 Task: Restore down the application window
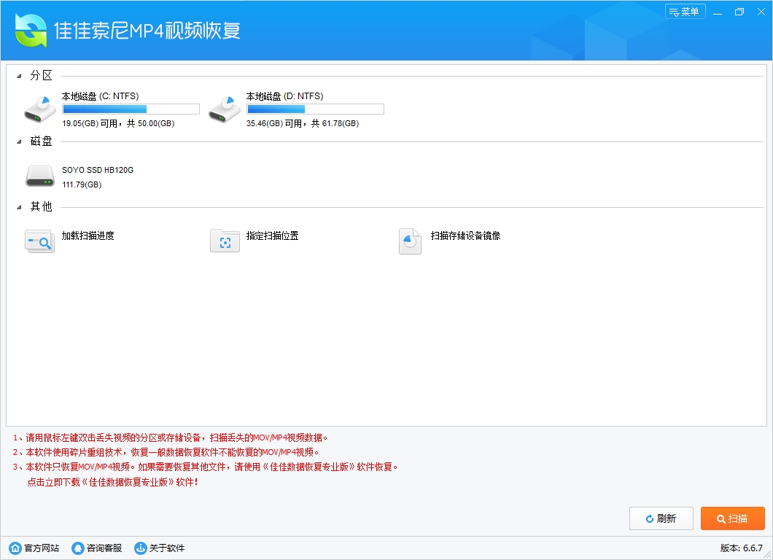[739, 12]
